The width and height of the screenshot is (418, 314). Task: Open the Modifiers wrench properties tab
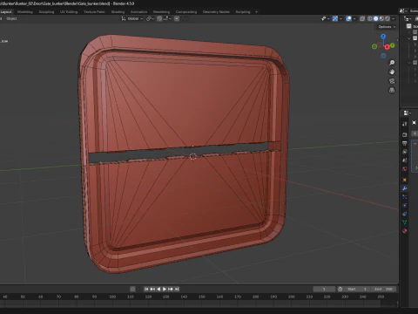[x=405, y=188]
